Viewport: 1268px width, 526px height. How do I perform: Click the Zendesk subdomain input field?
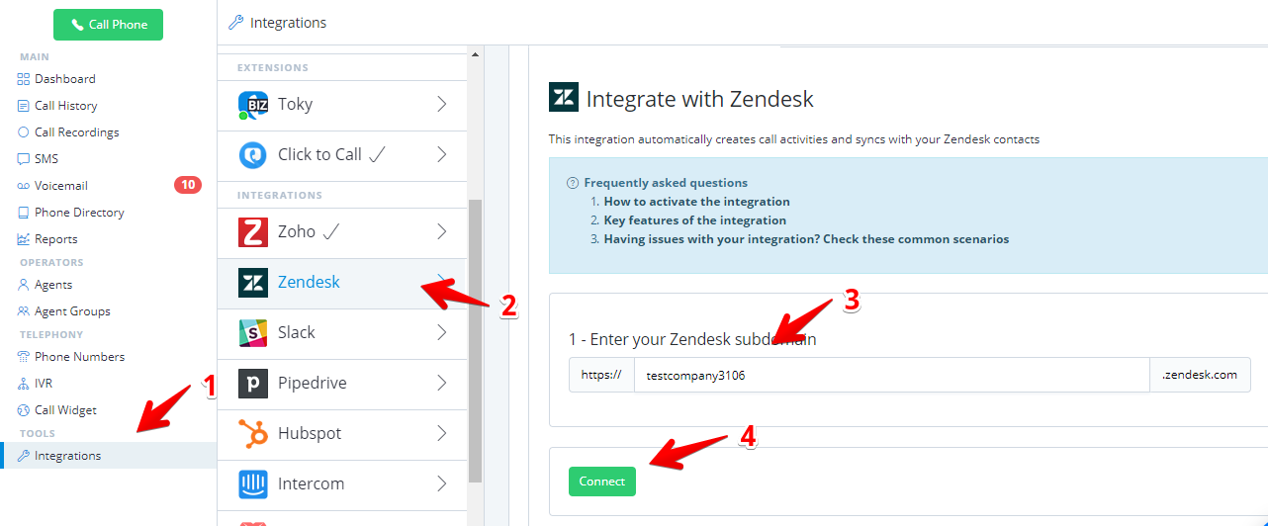point(890,376)
